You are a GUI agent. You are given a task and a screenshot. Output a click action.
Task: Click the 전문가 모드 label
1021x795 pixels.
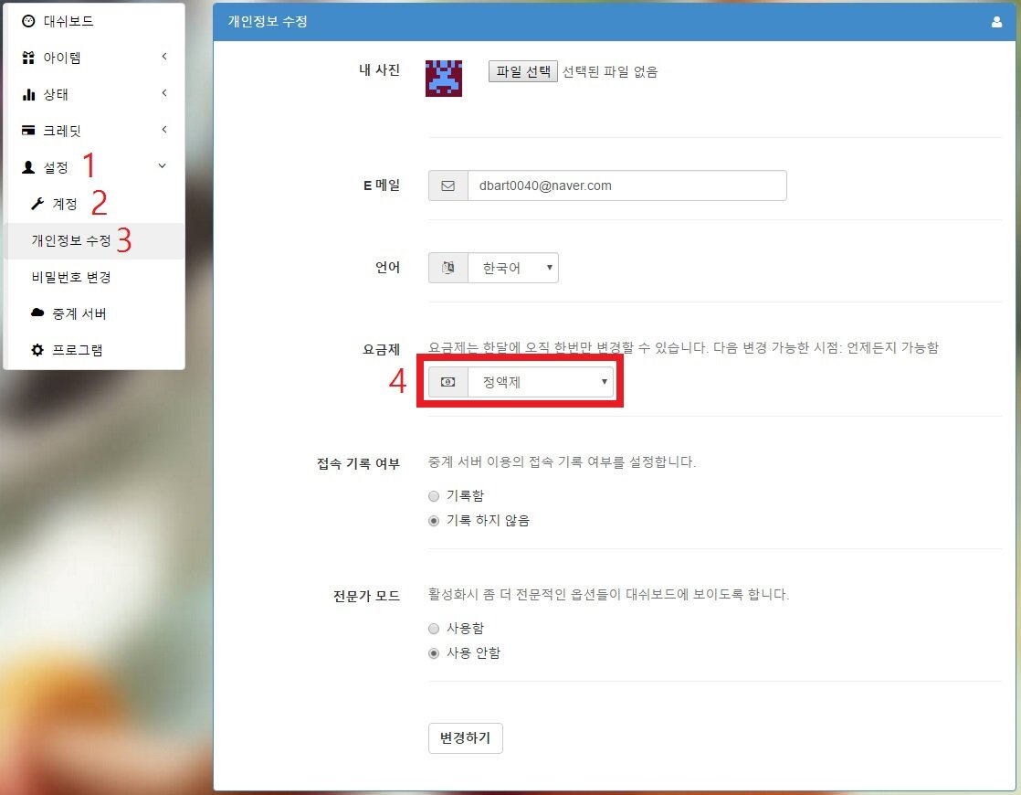366,596
